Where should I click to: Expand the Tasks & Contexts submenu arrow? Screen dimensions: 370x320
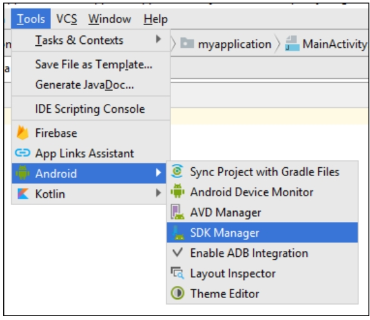pos(159,39)
